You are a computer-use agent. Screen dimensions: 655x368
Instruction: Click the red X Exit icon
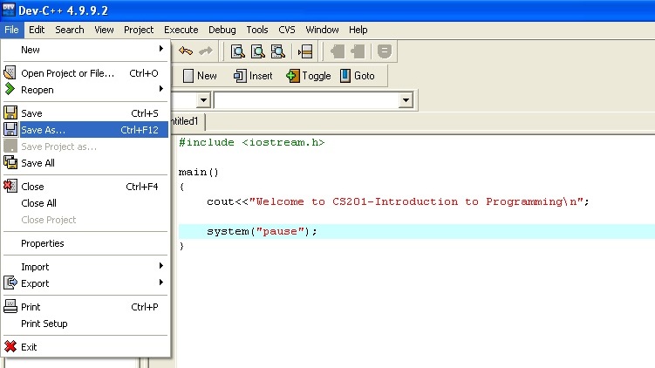10,346
